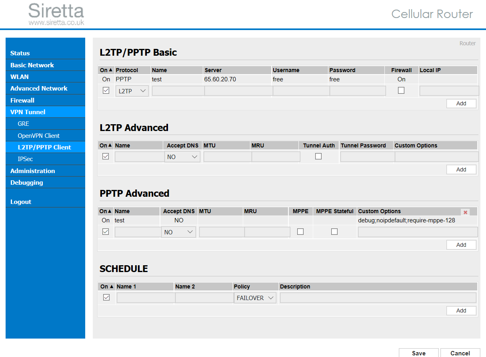
Task: Add entry to L2TP/PPTP Basic
Action: click(461, 103)
